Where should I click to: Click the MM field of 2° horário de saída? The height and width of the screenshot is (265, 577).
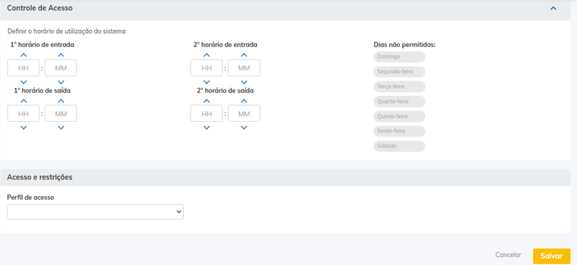(243, 114)
